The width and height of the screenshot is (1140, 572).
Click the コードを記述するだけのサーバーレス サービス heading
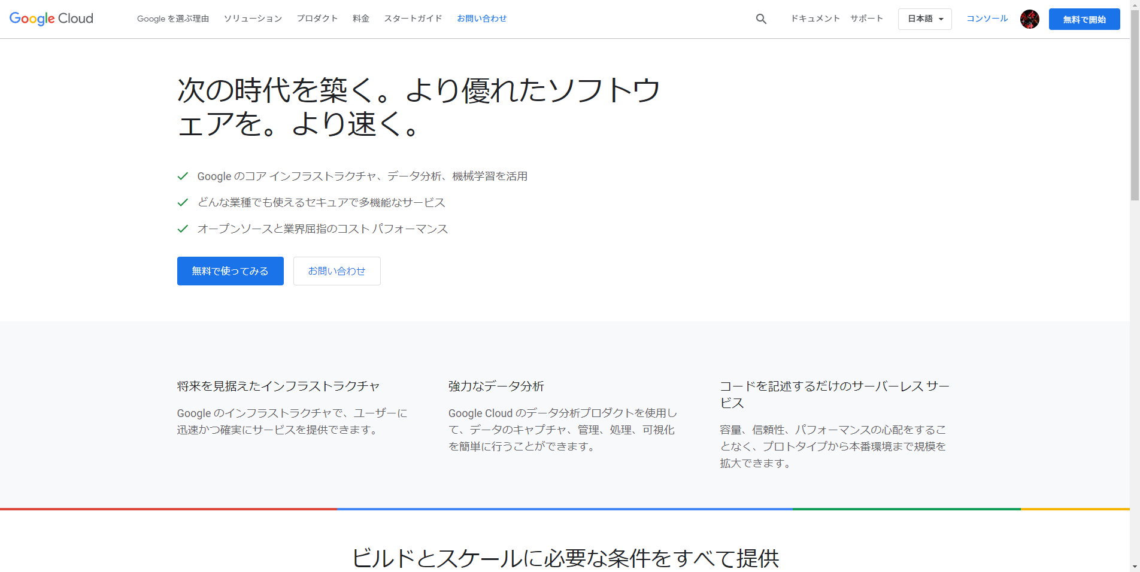(835, 395)
